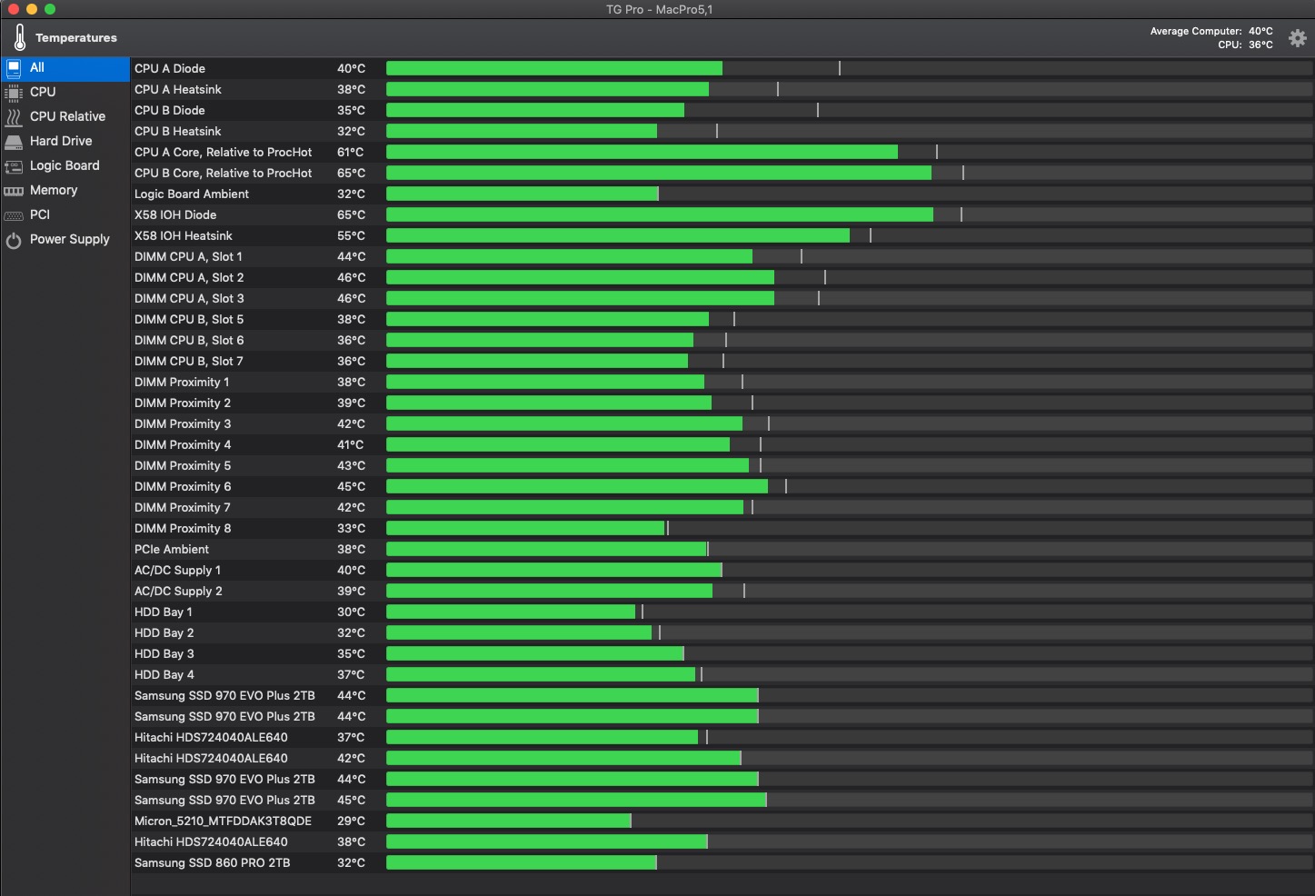Click the DIMM Proximity 2 sensor name

183,403
